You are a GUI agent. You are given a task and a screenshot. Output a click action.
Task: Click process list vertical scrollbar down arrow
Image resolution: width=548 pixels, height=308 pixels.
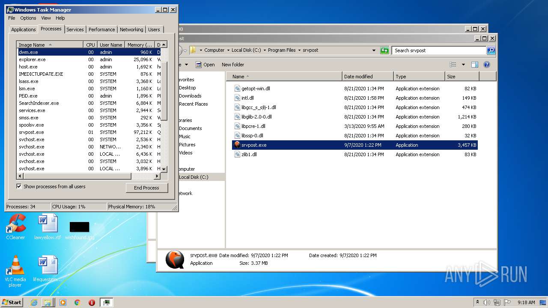tap(164, 169)
